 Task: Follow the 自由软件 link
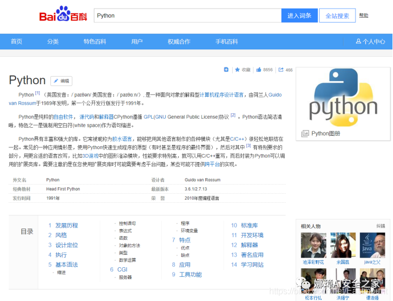click(63, 117)
